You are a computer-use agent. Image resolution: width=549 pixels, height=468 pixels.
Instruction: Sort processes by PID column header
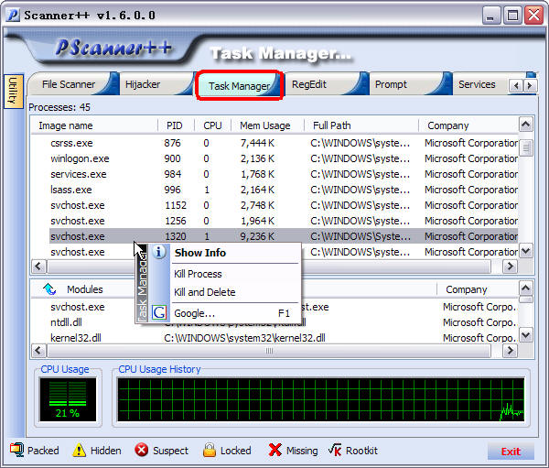click(176, 125)
